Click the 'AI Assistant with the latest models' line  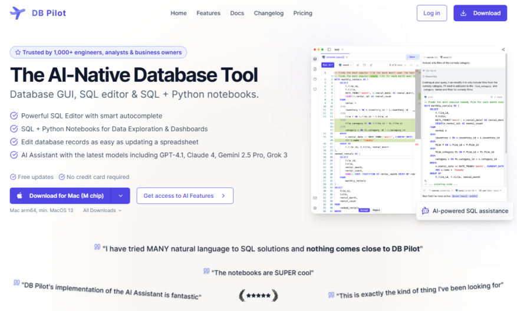[154, 155]
